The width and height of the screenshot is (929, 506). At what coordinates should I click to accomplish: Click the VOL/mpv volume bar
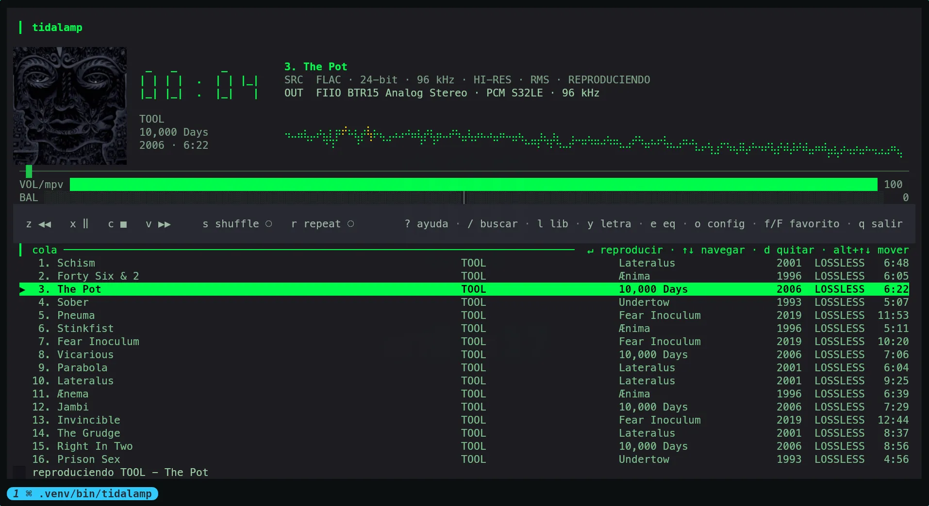point(474,184)
